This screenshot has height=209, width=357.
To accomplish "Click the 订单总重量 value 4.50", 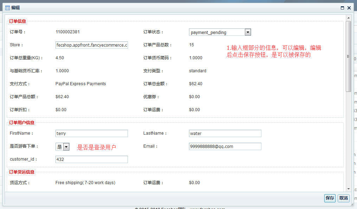I will coord(60,58).
